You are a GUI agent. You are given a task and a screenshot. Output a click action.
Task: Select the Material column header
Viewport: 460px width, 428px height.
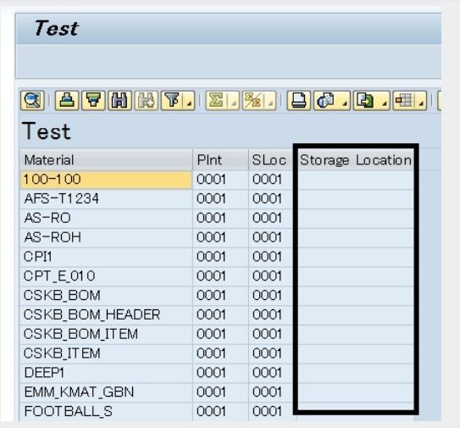coord(106,160)
